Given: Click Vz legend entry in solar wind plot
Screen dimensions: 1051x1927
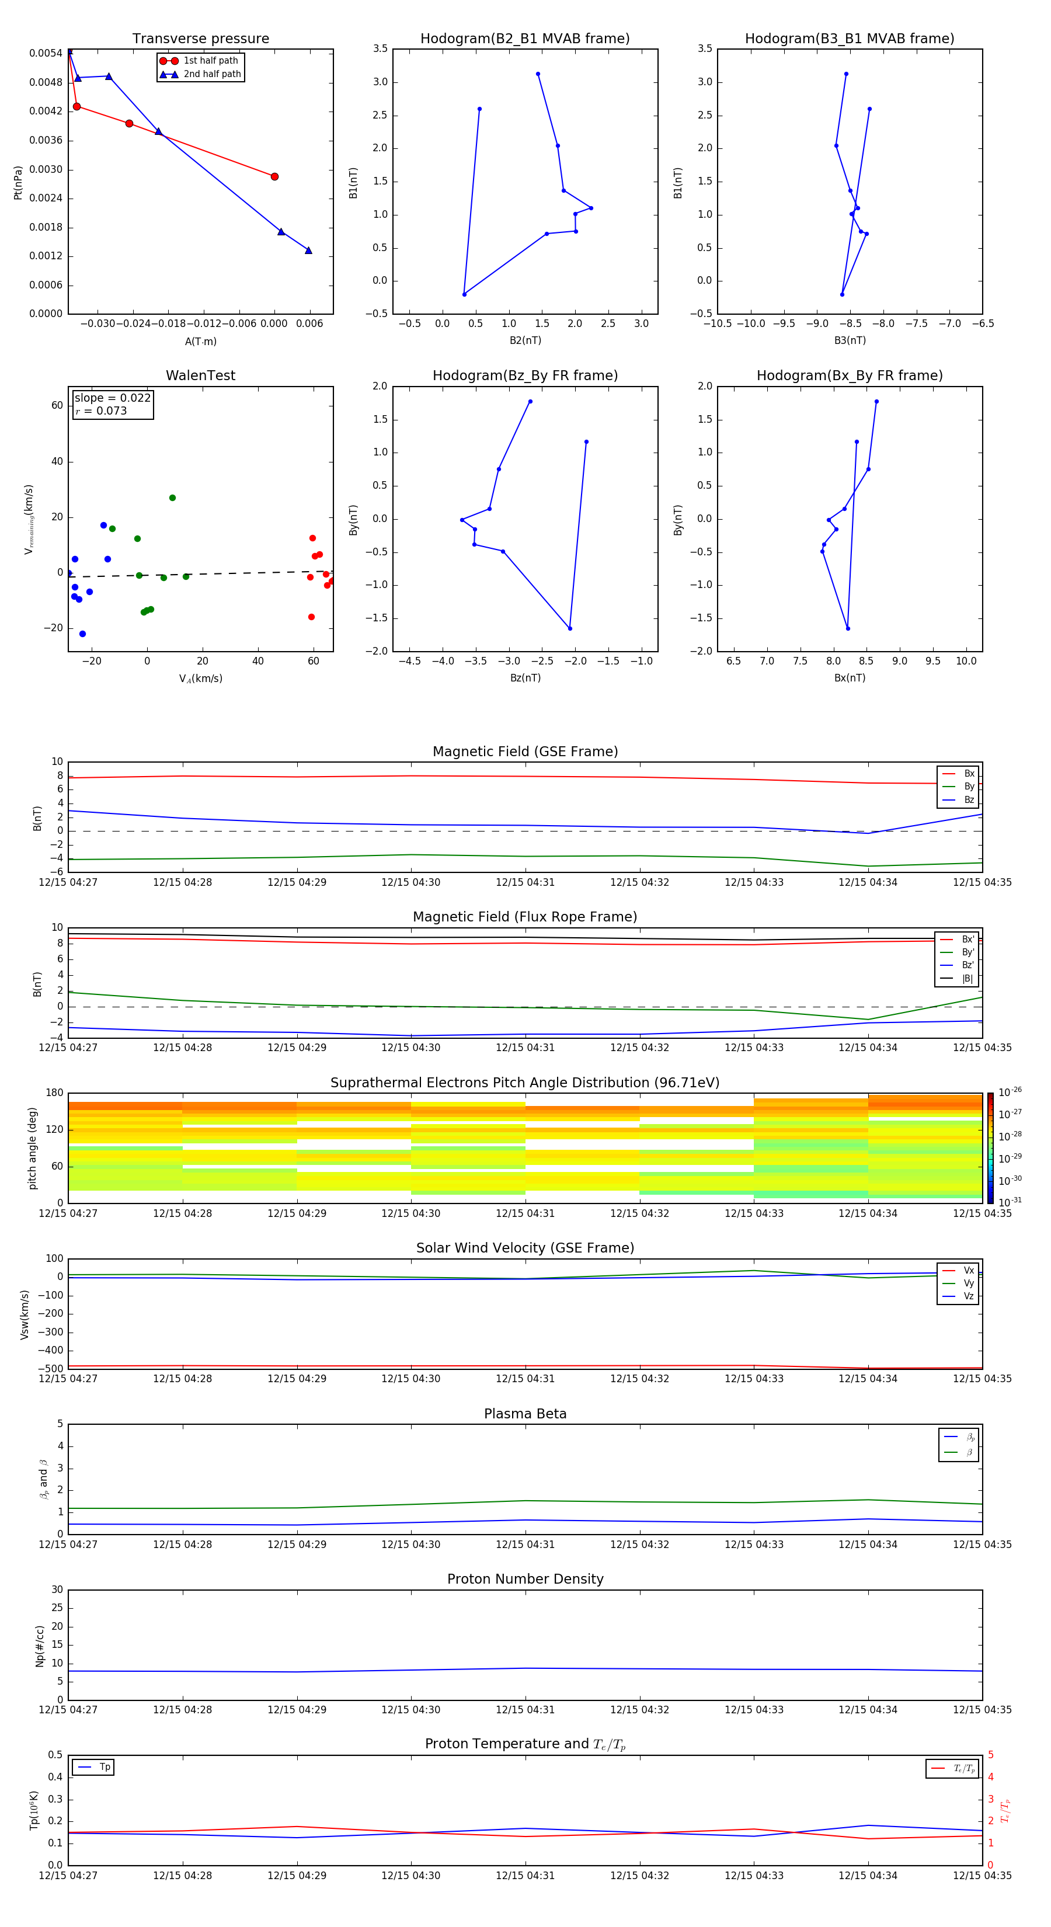Looking at the screenshot, I should pyautogui.click(x=958, y=1296).
